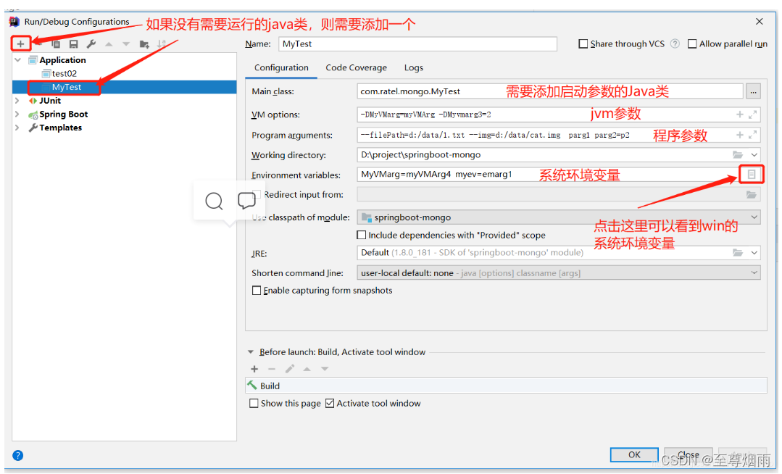Open Edit Templates with wrench icon
Screen dimensions: 782x474
[91, 43]
